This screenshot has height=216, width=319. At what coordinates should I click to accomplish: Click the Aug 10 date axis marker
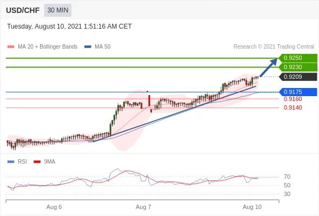tap(252, 207)
